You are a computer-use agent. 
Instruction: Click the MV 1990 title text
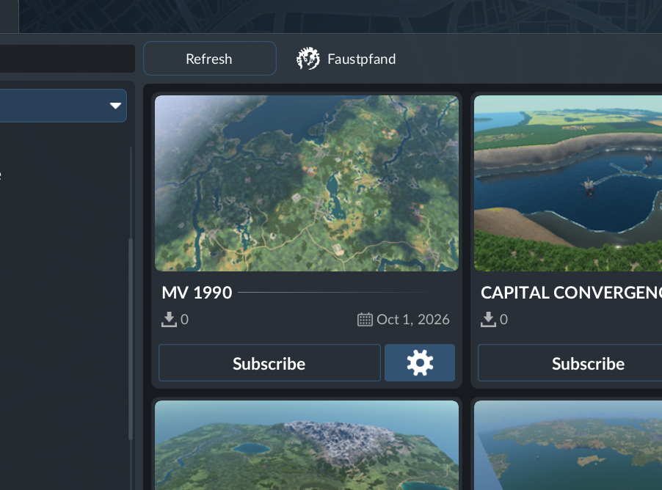(197, 293)
